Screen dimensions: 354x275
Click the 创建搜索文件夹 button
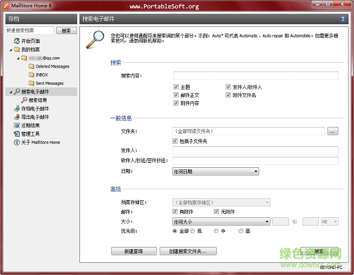[x=188, y=251]
